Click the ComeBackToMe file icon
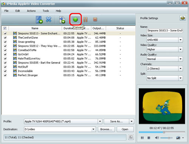Viewport: 189px width, 144px height. coord(15,50)
